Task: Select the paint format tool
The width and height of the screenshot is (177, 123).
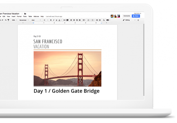Action: [8, 20]
